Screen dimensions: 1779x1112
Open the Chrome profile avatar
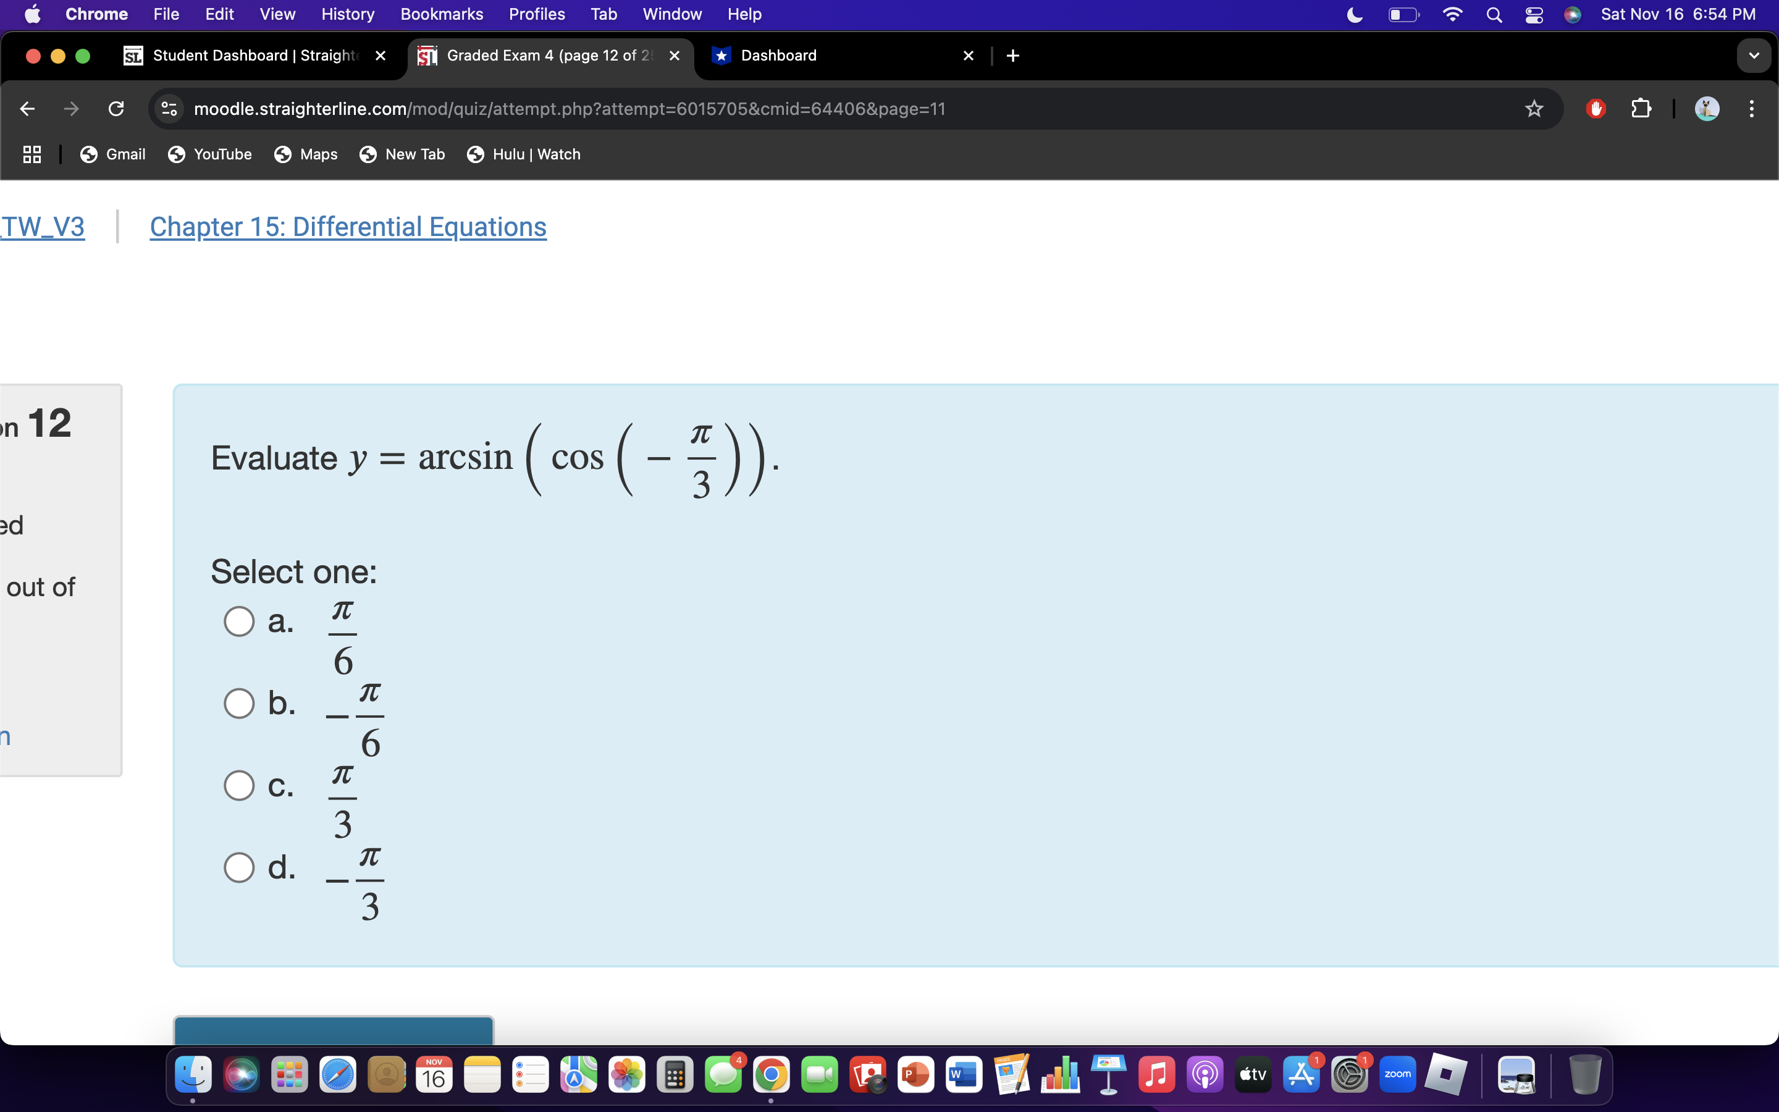coord(1706,109)
